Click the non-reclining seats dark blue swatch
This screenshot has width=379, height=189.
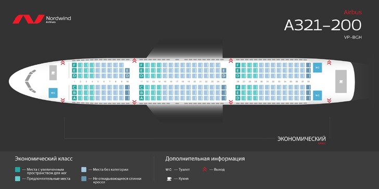pyautogui.click(x=84, y=179)
